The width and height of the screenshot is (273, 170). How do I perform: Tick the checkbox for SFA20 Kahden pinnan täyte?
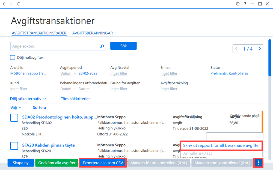point(14,146)
